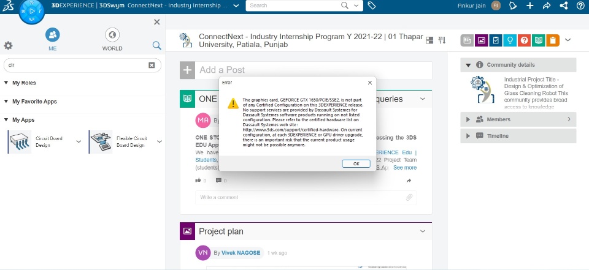Switch to the WORLD tab
The image size is (589, 270).
coord(112,40)
